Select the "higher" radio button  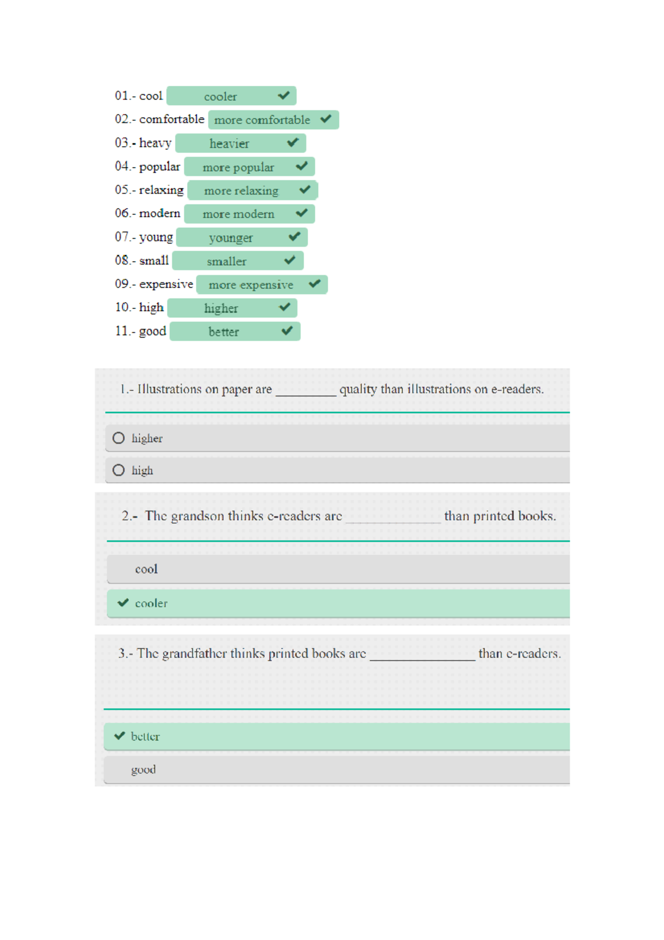pos(118,438)
